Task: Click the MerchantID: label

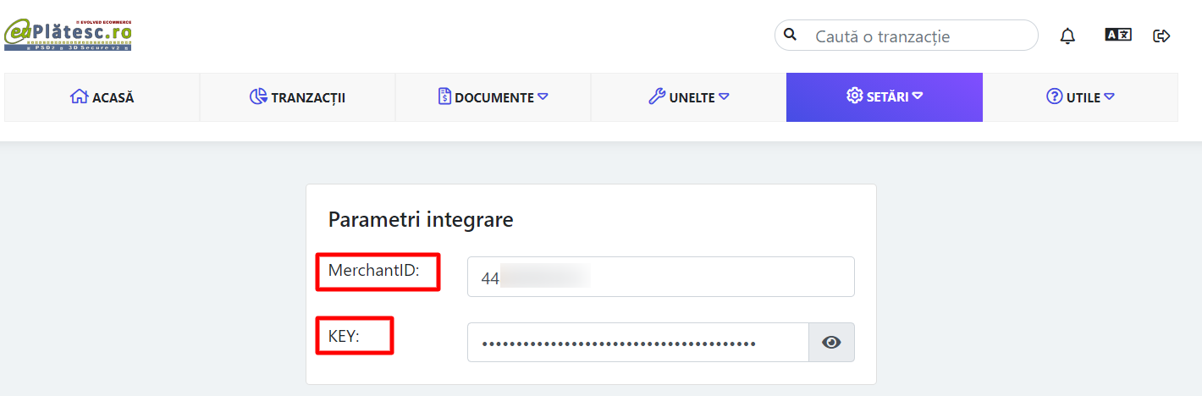Action: (373, 272)
